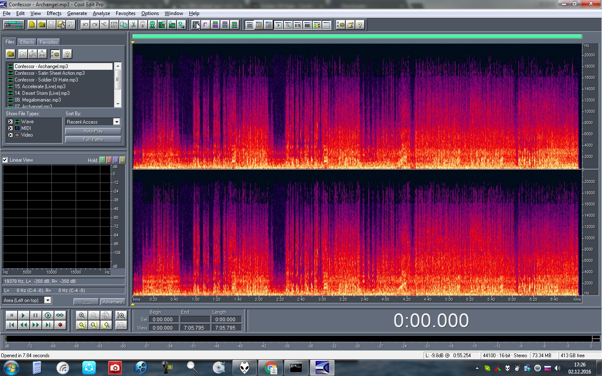Screen dimensions: 602x376
Task: Click the help question mark in main toolbar
Action: pyautogui.click(x=360, y=25)
